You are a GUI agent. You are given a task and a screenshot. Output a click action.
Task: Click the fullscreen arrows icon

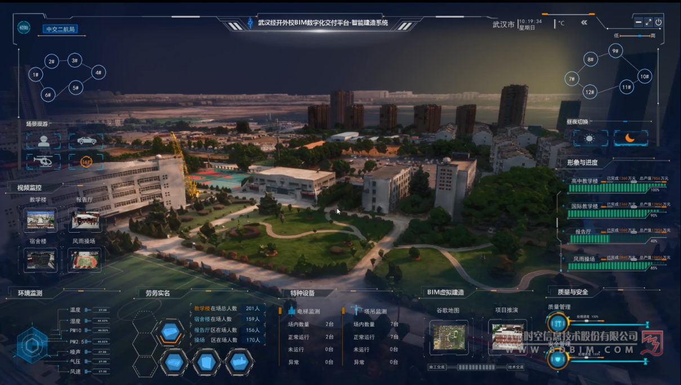coord(648,22)
